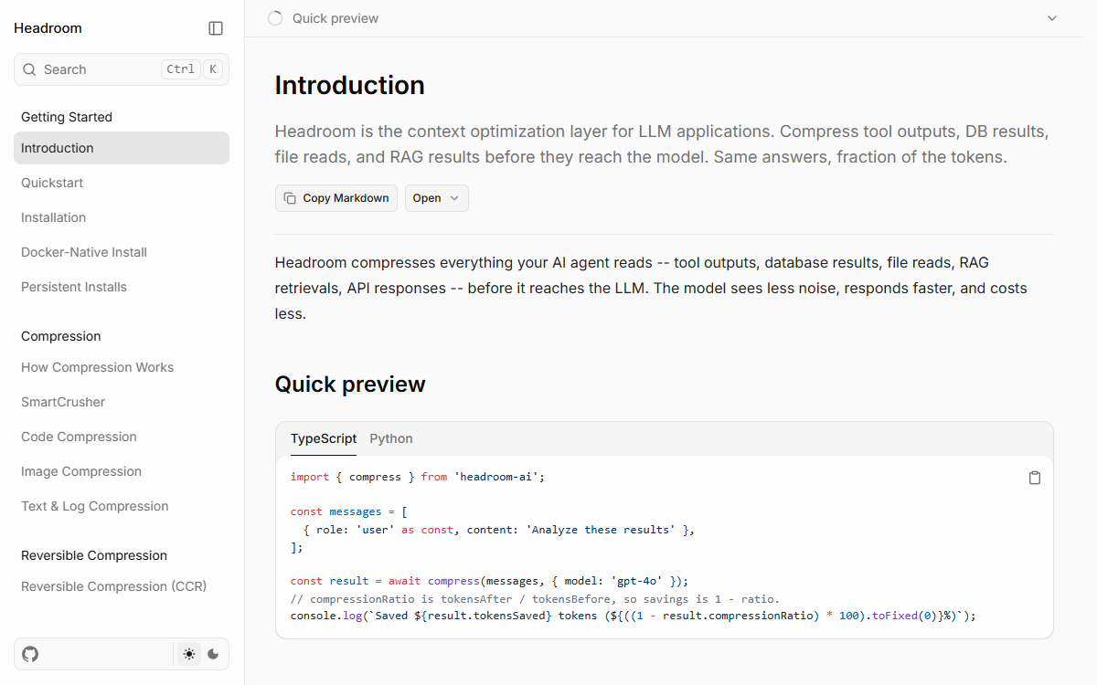Click the Copy Markdown button
1097x685 pixels.
336,198
